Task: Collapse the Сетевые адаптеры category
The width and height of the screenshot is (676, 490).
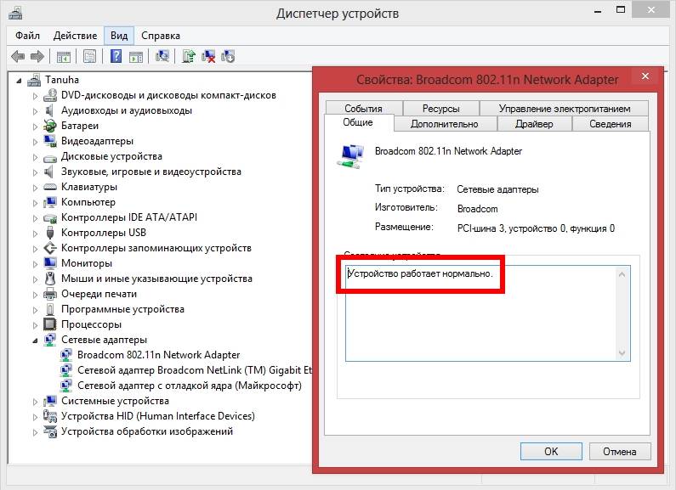Action: click(35, 341)
